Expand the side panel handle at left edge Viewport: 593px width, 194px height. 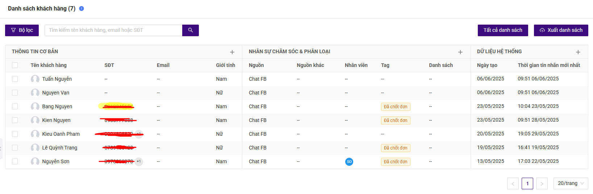coord(1,148)
